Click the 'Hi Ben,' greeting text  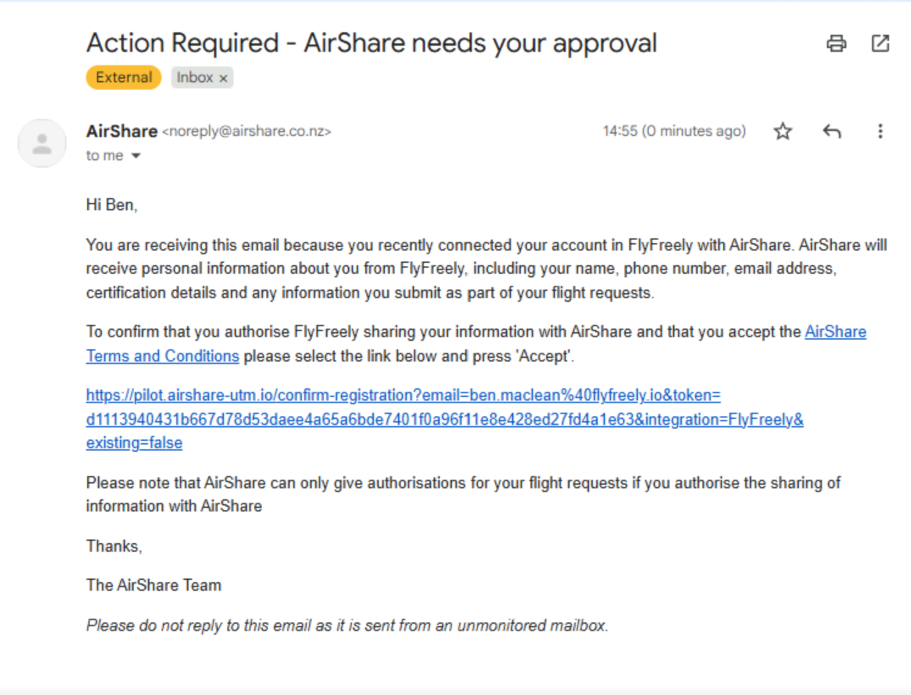click(112, 205)
